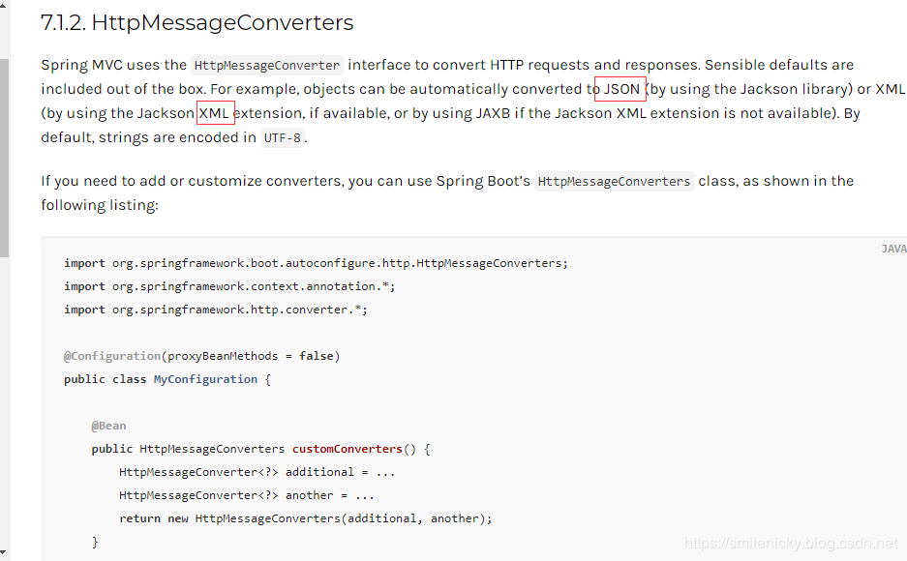Click the red-boxed XML word

click(x=215, y=113)
